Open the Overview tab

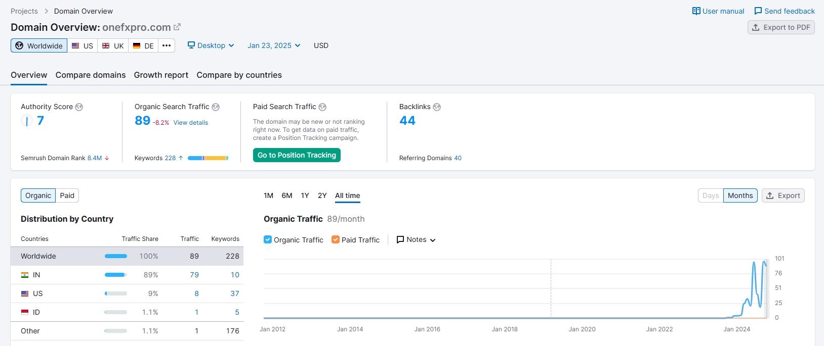(x=29, y=75)
